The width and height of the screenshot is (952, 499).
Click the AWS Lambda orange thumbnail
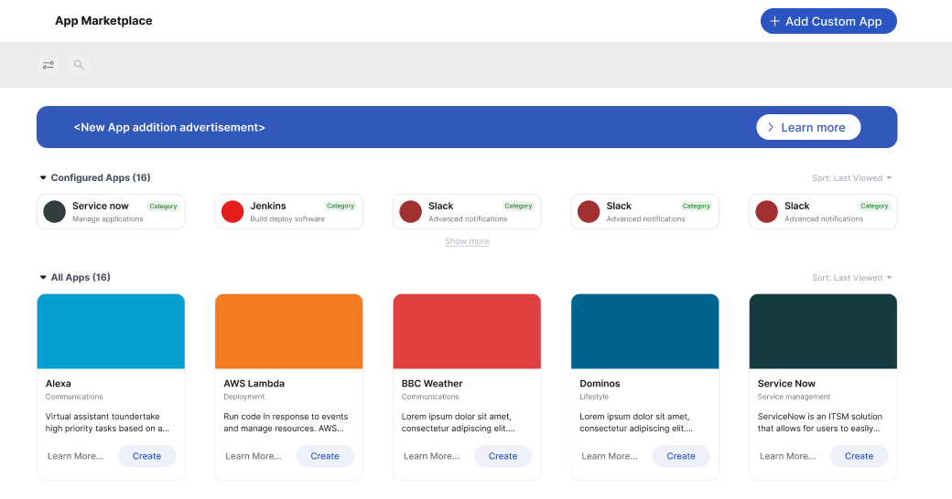click(289, 332)
